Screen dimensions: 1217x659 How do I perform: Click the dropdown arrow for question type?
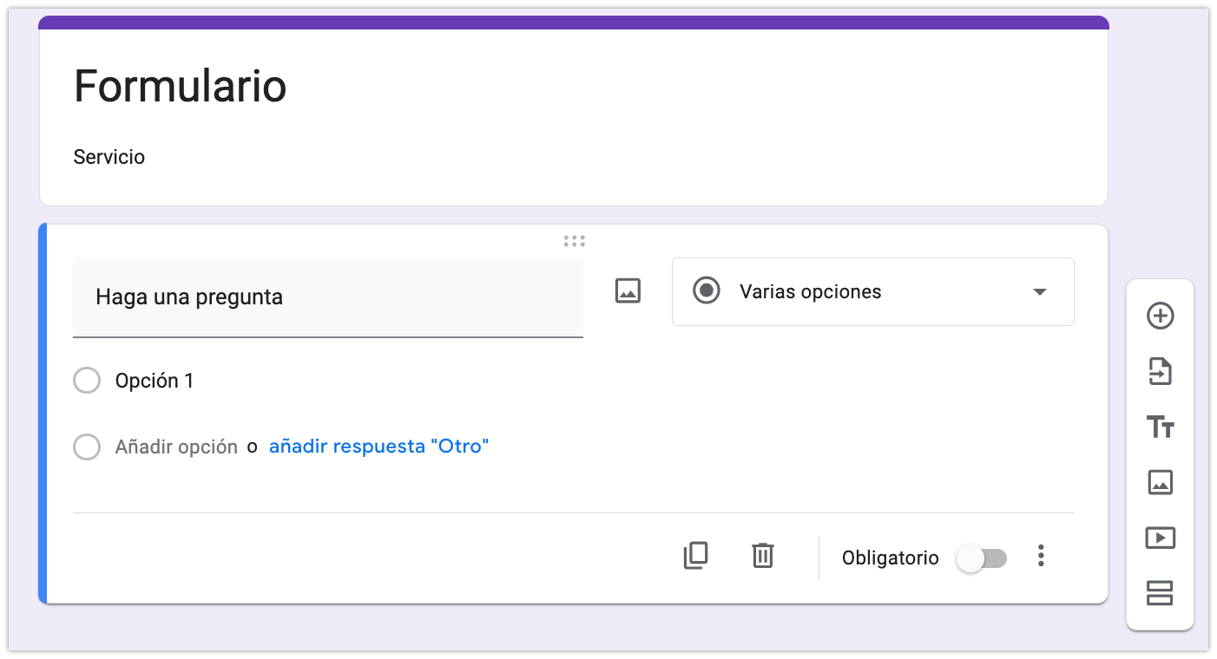tap(1040, 292)
